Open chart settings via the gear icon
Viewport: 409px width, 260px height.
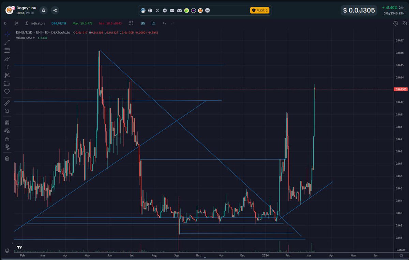point(395,23)
